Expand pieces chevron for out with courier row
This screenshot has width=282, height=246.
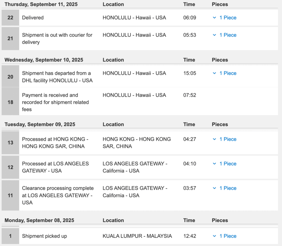(x=214, y=35)
